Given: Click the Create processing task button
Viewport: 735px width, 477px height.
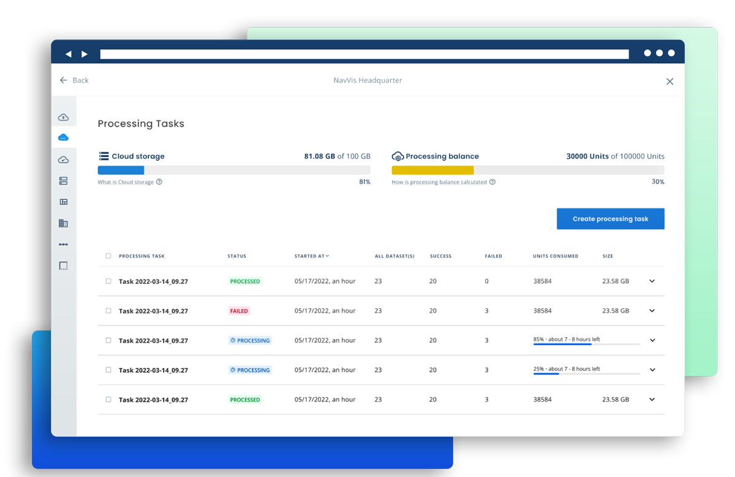Looking at the screenshot, I should pos(610,218).
